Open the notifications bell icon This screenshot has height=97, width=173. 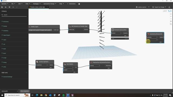[x=169, y=7]
